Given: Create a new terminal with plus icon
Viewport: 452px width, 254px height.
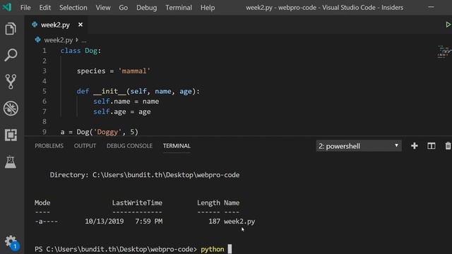Looking at the screenshot, I should pos(415,146).
